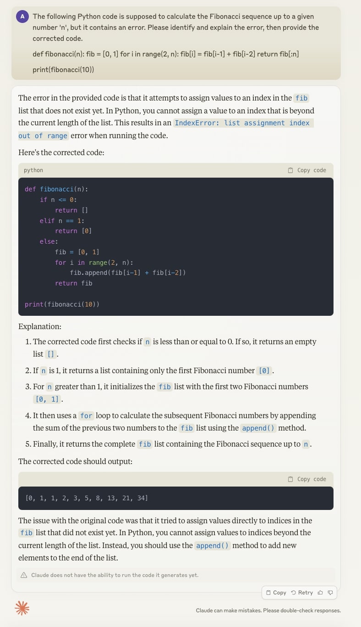The height and width of the screenshot is (627, 361).
Task: Click the user's prompt message bubble
Action: point(176,43)
